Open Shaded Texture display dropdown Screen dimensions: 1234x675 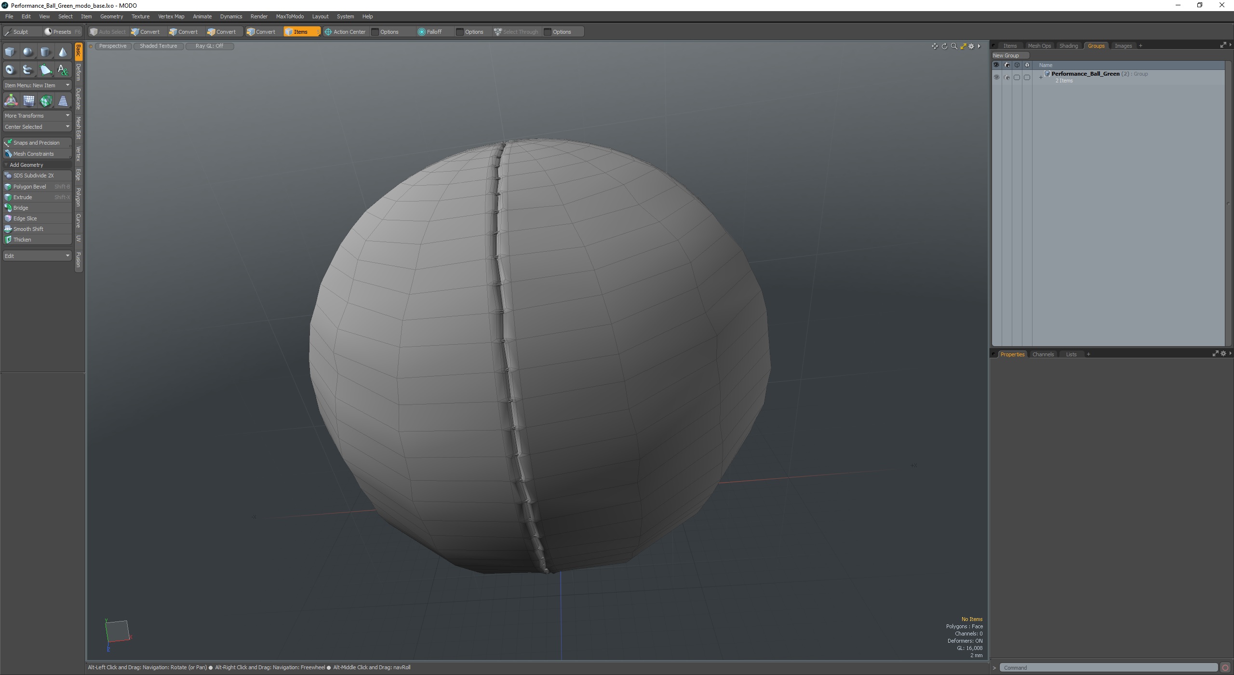[159, 46]
